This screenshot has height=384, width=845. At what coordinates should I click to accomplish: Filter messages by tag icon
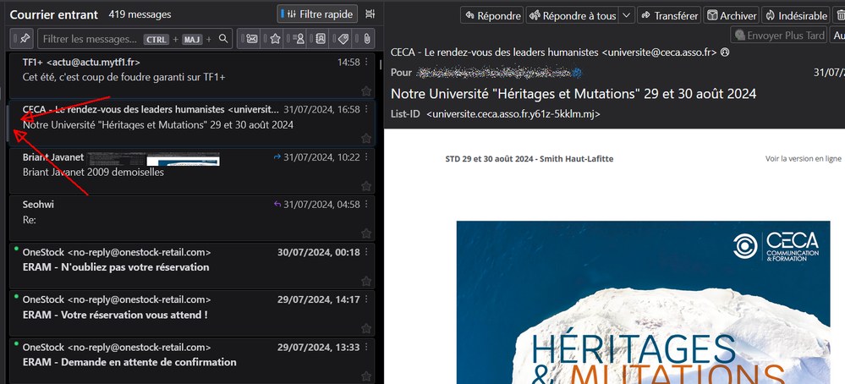[x=343, y=39]
